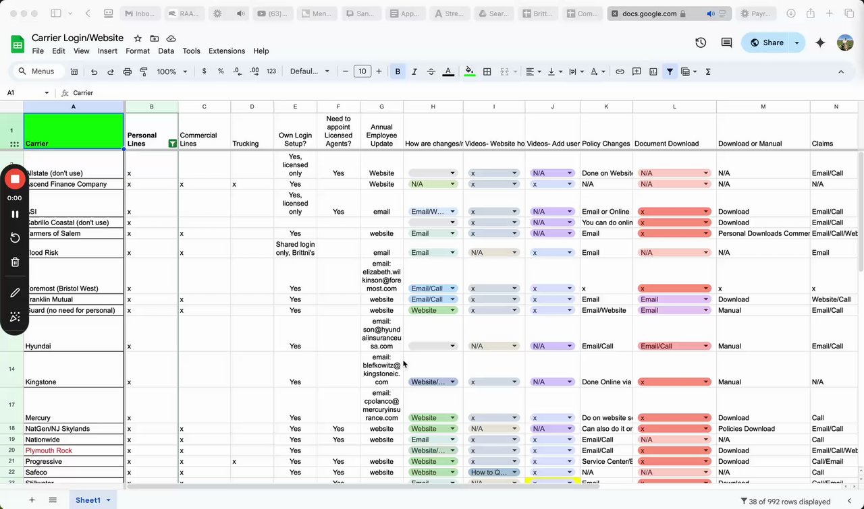The width and height of the screenshot is (864, 509).
Task: Open horizontal align dropdown
Action: pyautogui.click(x=535, y=71)
